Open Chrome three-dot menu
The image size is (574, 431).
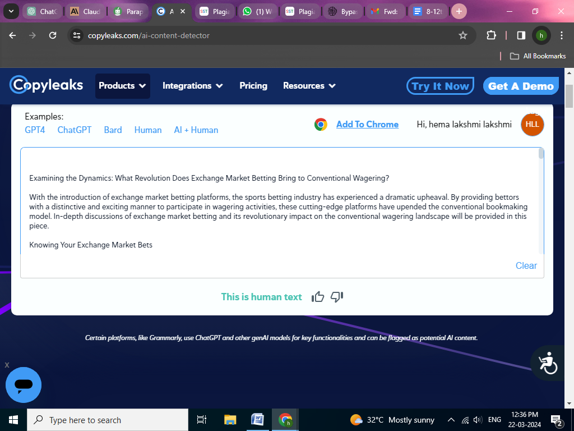coord(562,35)
